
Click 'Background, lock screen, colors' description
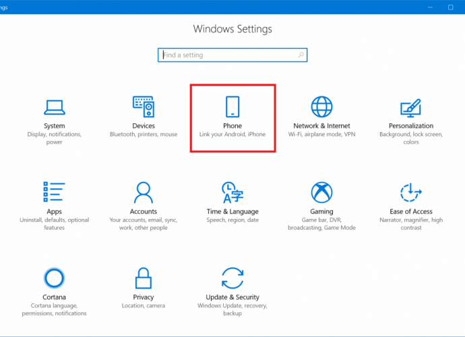click(411, 138)
